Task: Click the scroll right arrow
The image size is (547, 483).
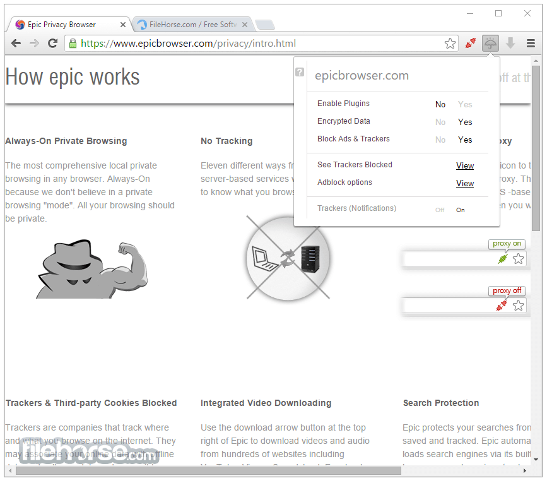Action: coord(525,471)
